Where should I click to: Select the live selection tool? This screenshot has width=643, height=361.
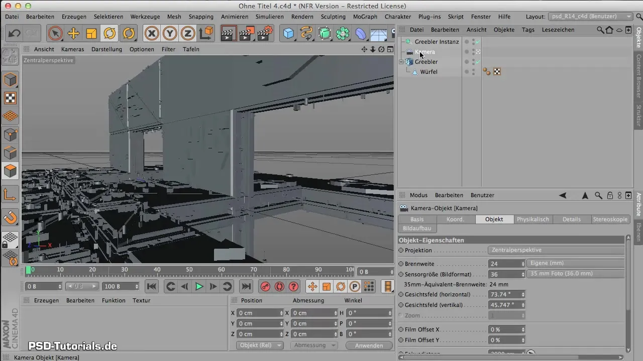click(55, 34)
